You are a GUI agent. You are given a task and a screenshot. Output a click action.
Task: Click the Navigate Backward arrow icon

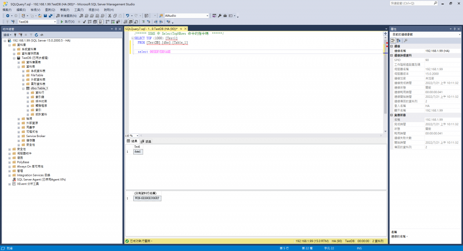pos(8,16)
